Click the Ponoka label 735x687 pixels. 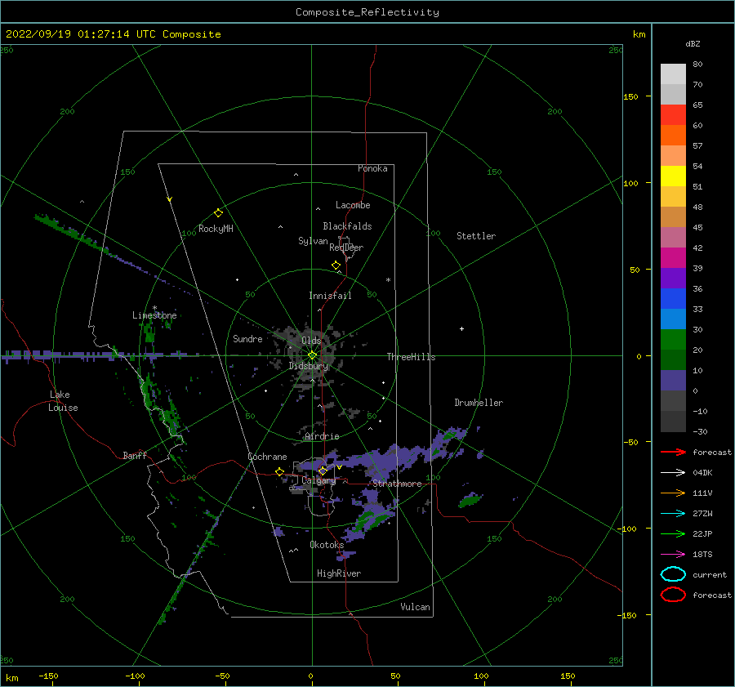(372, 168)
